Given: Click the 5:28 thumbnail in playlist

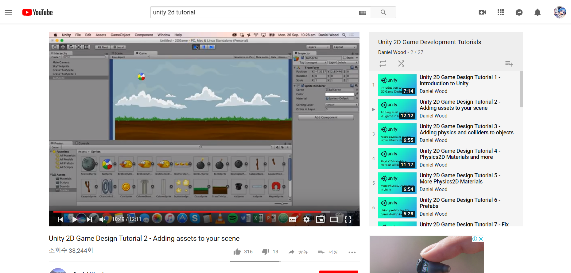Looking at the screenshot, I should click(x=397, y=208).
